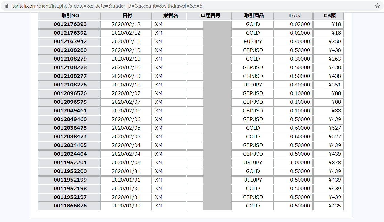Click the 2020/02/11 date cell

pos(126,42)
